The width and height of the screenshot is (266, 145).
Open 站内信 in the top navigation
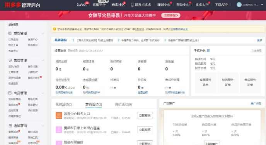(x=82, y=5)
